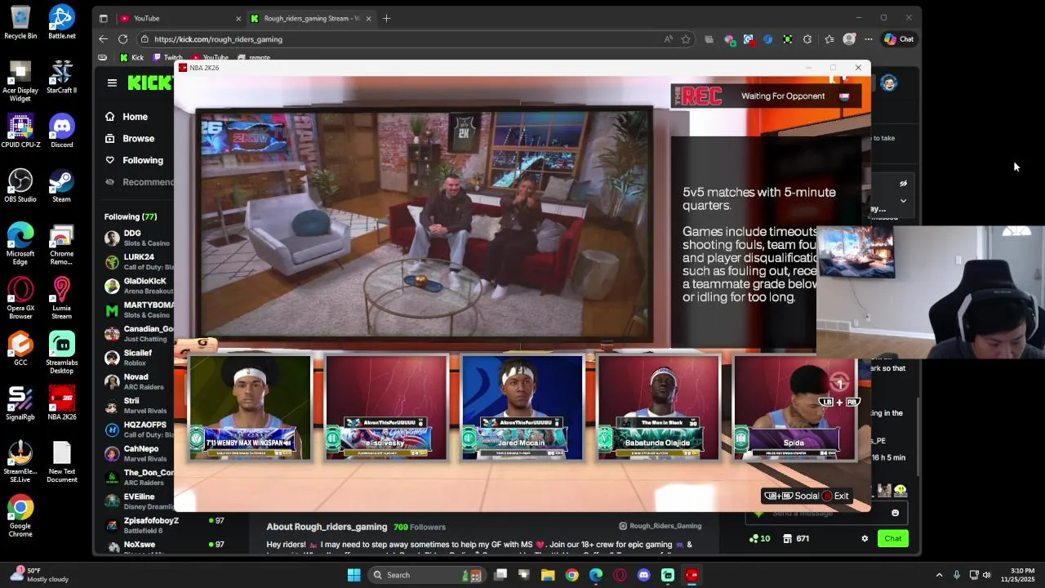This screenshot has height=588, width=1045.
Task: Open remote bookmark in favorites bar
Action: pyautogui.click(x=254, y=58)
